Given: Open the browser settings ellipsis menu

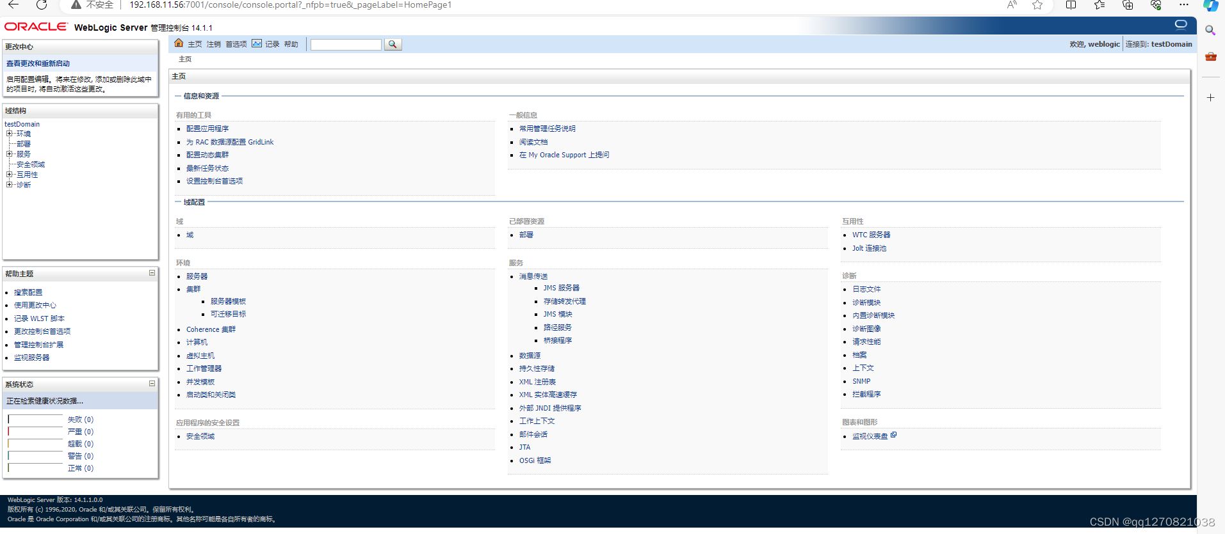Looking at the screenshot, I should [1184, 5].
